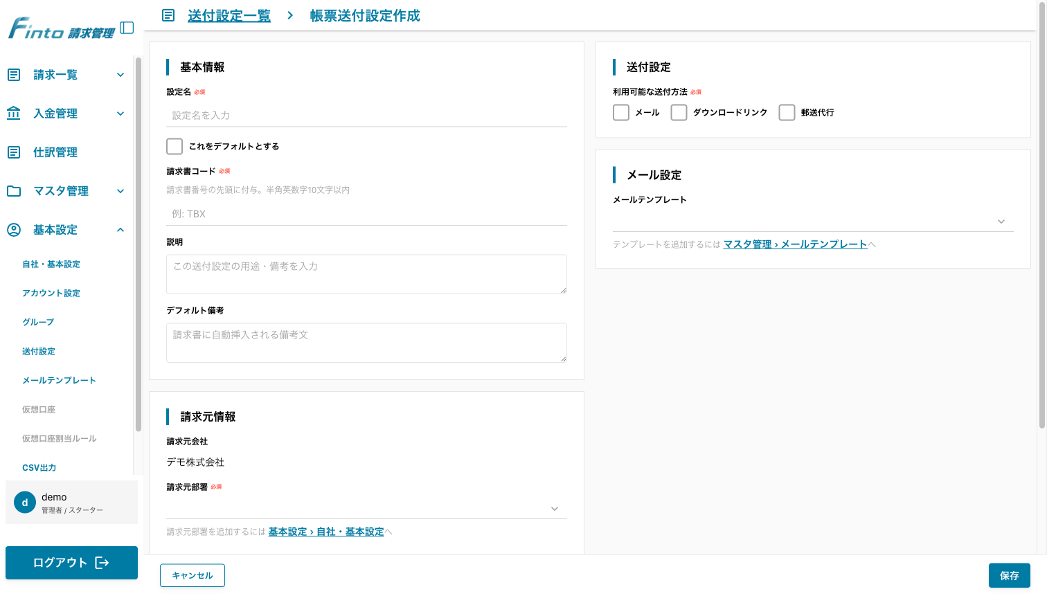This screenshot has width=1047, height=596.
Task: Click the main page vertical scrollbar
Action: coord(1042,215)
